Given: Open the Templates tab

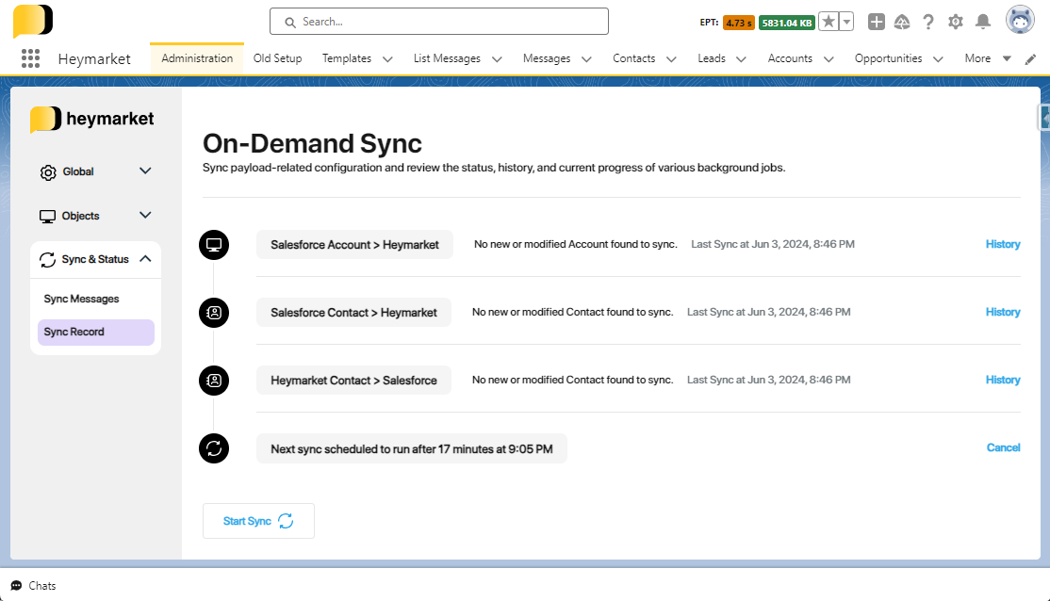Looking at the screenshot, I should [x=346, y=58].
